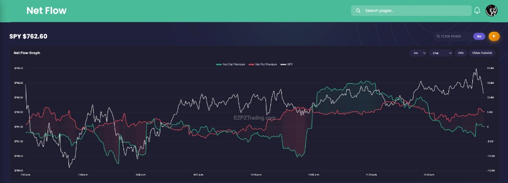
Task: Click the Net Flow page title
Action: (46, 11)
